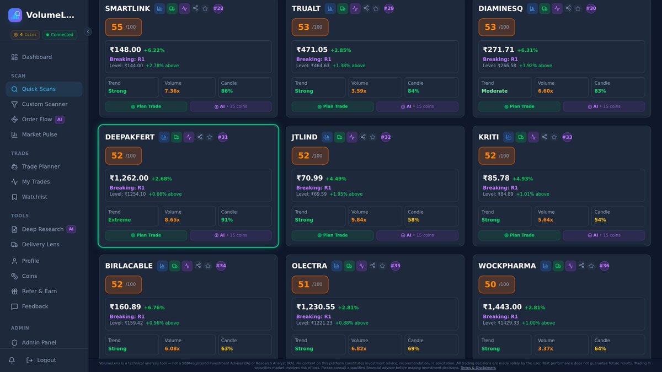Star WOCKPHARMA to favorite it

(x=591, y=266)
